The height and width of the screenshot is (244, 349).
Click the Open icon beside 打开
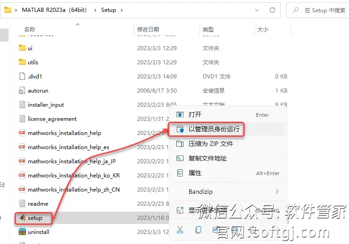(x=180, y=115)
